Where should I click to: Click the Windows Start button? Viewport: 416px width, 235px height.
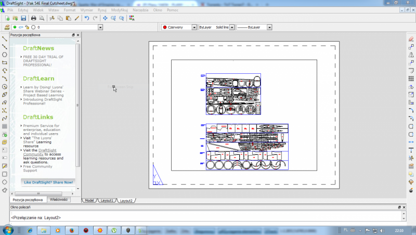tap(9, 229)
